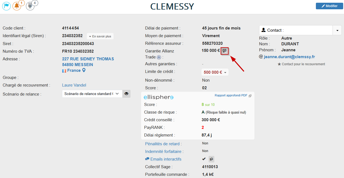Viewport: 344px width, 178px height.
Task: Open the Scénario de relance standard select box
Action: pos(92,94)
